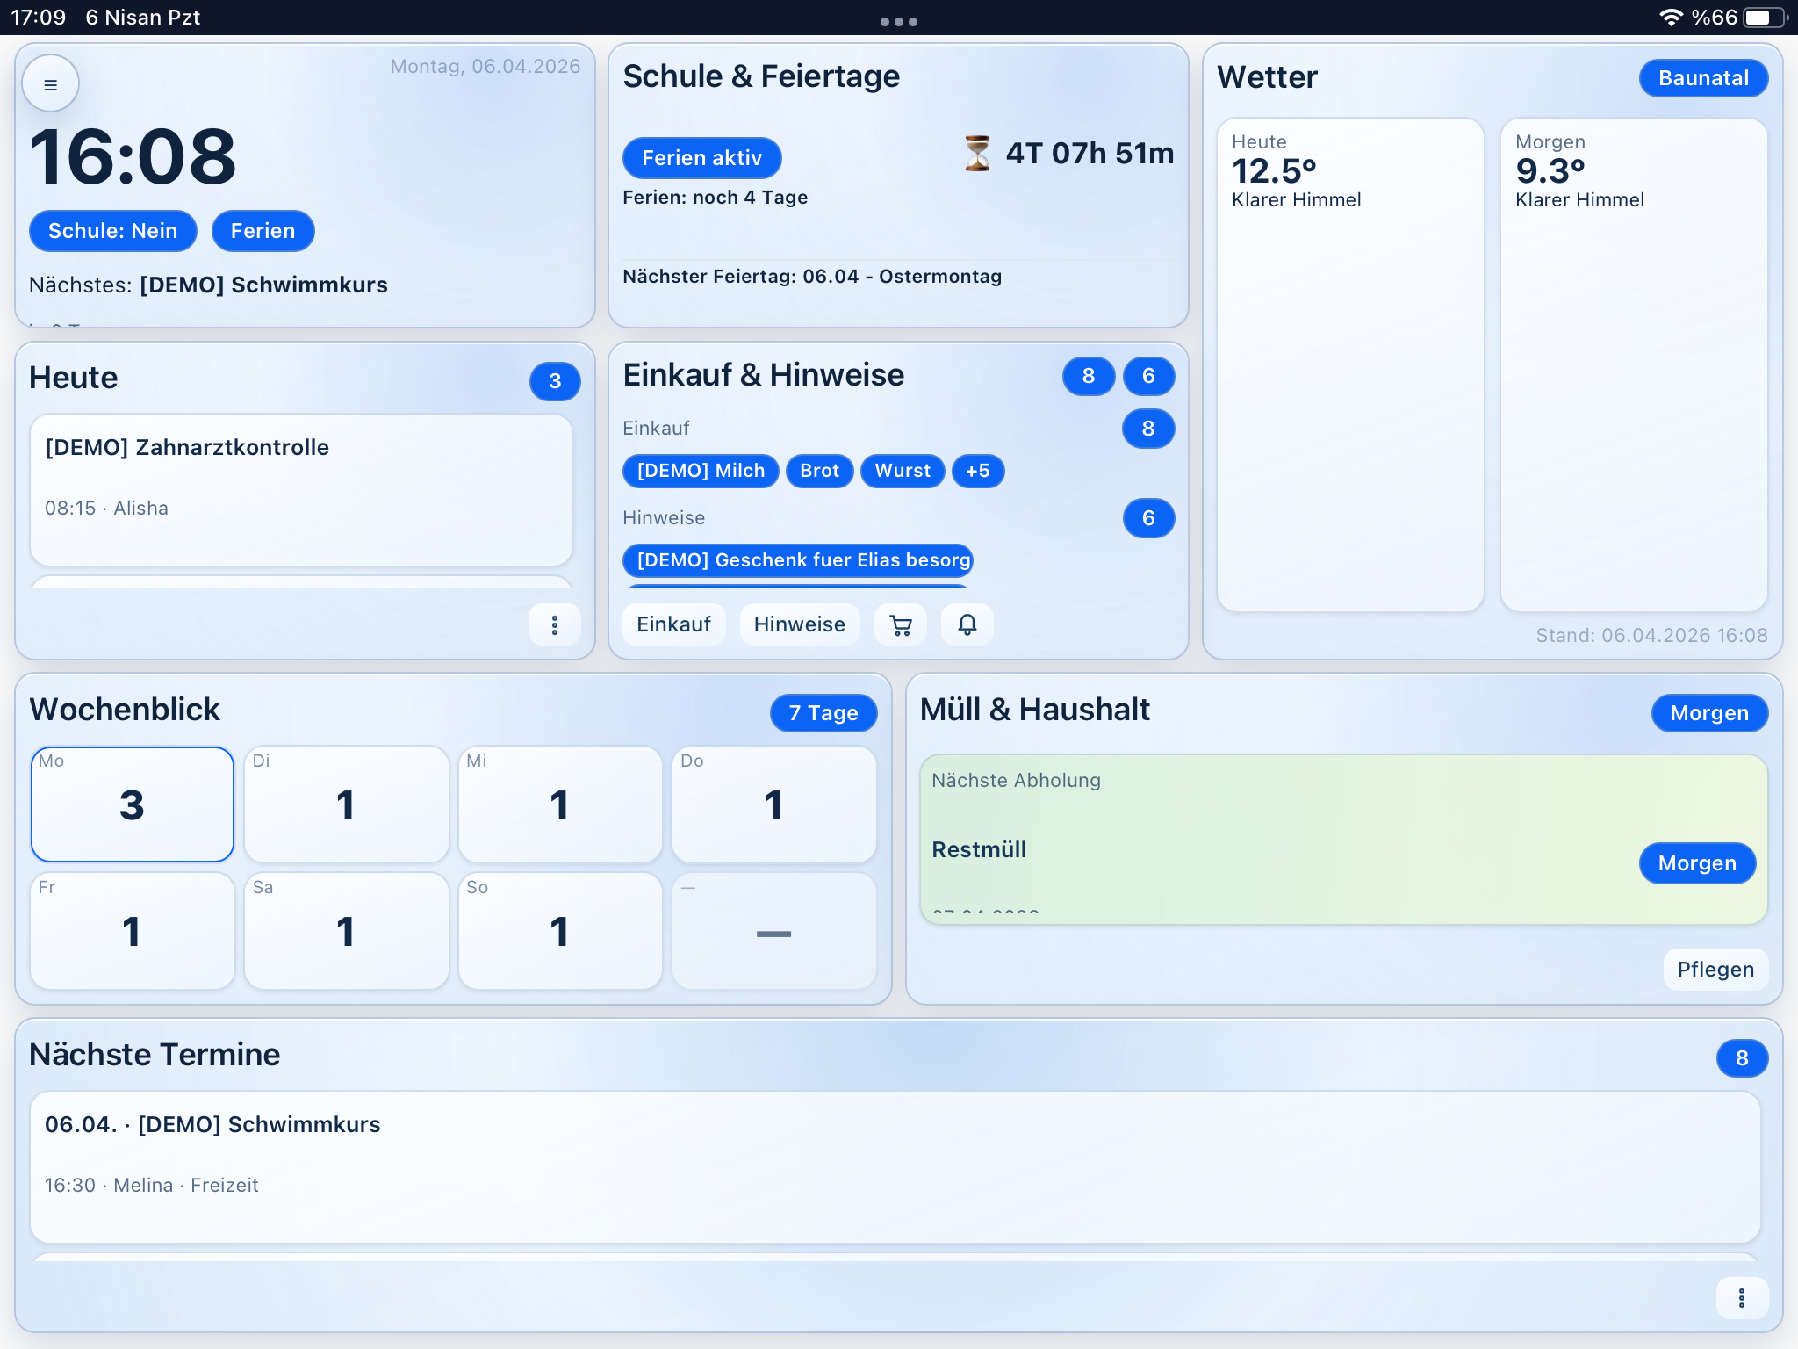Expand the +5 more shopping items
Image resolution: width=1798 pixels, height=1349 pixels.
(x=977, y=471)
